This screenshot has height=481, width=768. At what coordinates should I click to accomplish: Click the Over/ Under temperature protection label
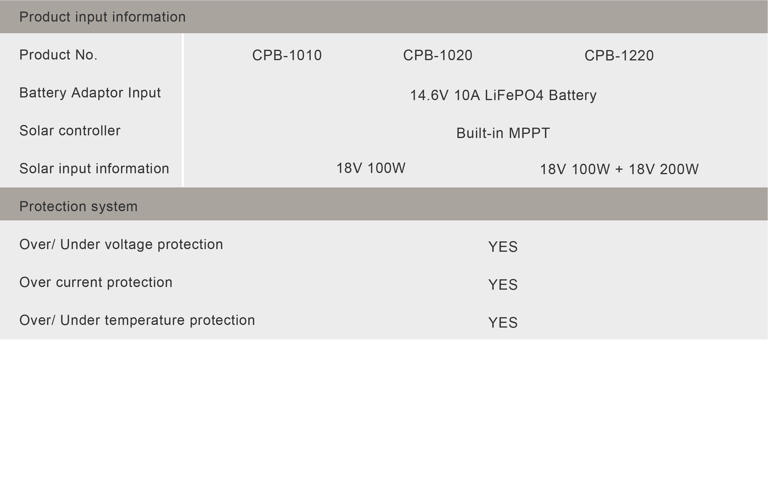coord(137,320)
